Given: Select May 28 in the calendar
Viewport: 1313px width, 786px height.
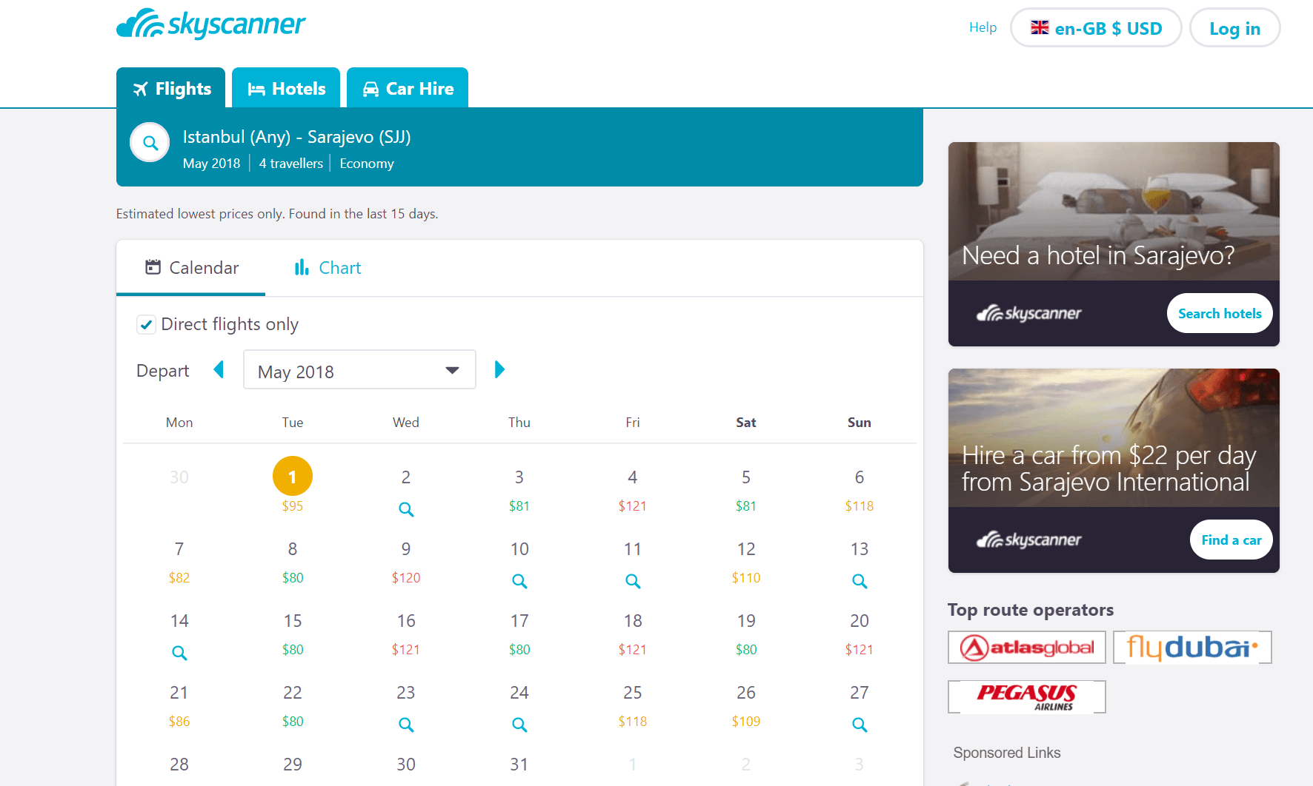Looking at the screenshot, I should pos(179,765).
